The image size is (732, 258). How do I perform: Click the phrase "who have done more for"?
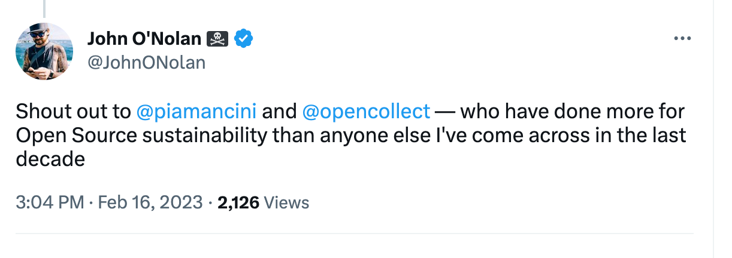click(572, 112)
